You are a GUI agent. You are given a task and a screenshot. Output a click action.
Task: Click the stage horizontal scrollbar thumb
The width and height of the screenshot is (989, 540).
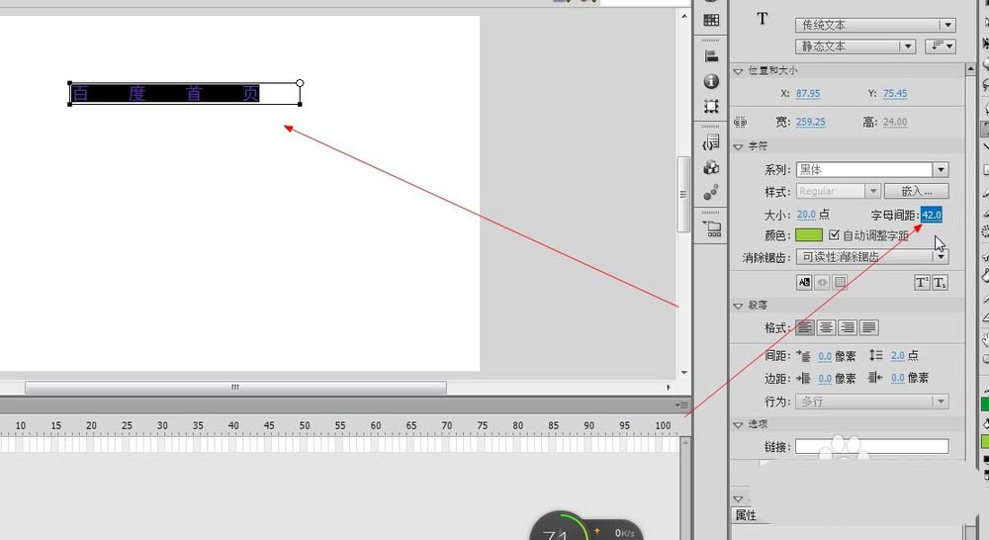[x=235, y=388]
